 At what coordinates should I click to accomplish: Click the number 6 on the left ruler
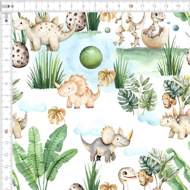[x=6, y=84]
